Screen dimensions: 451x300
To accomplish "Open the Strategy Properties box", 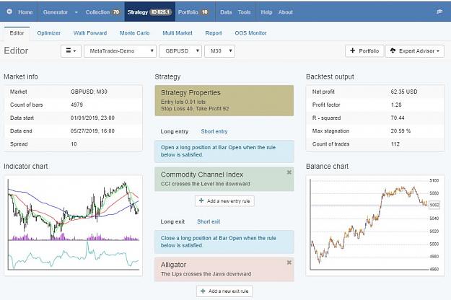I will pos(224,100).
